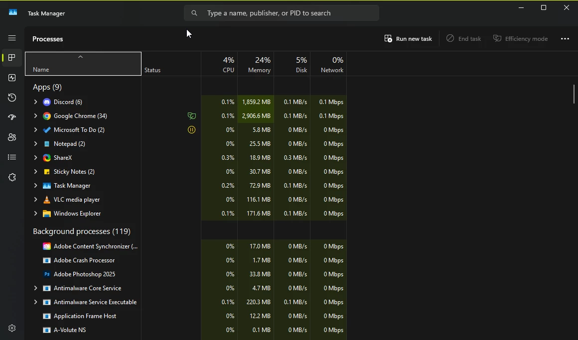This screenshot has width=578, height=340.
Task: Open the App history sidebar icon
Action: 12,98
